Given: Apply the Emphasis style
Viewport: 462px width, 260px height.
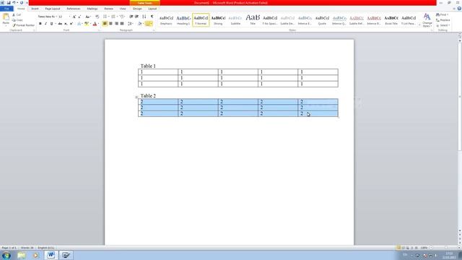Looking at the screenshot, I should (166, 20).
